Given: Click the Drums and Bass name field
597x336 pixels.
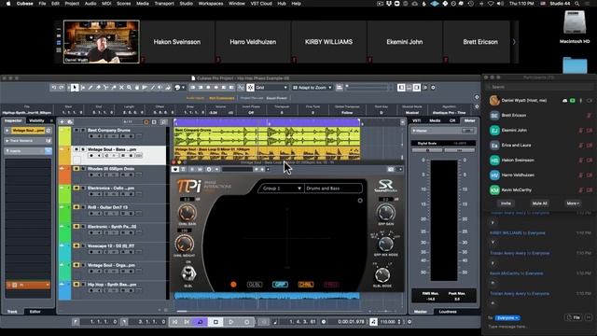Looking at the screenshot, I should pyautogui.click(x=334, y=189).
